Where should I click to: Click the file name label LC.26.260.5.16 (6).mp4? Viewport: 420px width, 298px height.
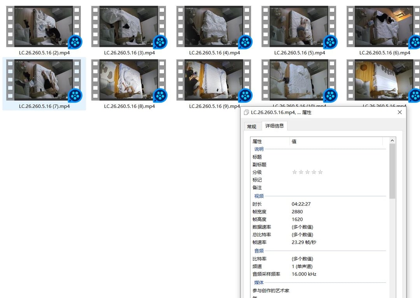pyautogui.click(x=385, y=53)
